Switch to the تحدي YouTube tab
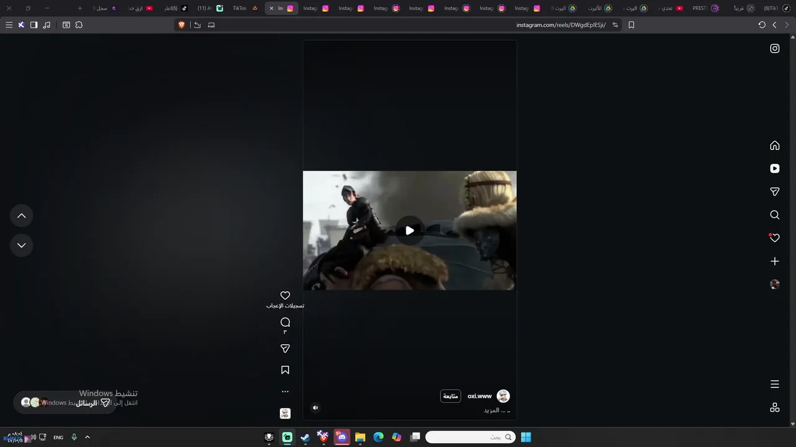The width and height of the screenshot is (796, 447). (x=669, y=8)
